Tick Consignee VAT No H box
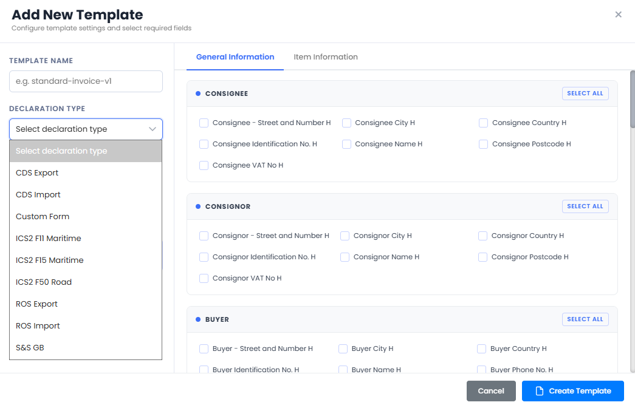 pyautogui.click(x=204, y=166)
